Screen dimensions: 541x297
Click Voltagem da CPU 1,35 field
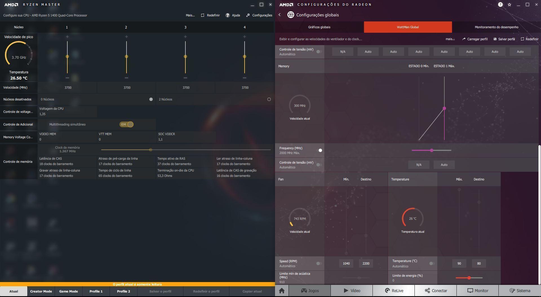tap(67, 111)
